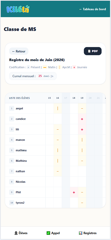This screenshot has height=240, width=111.
Task: Select the day 15 column header
Action: pos(50,98)
